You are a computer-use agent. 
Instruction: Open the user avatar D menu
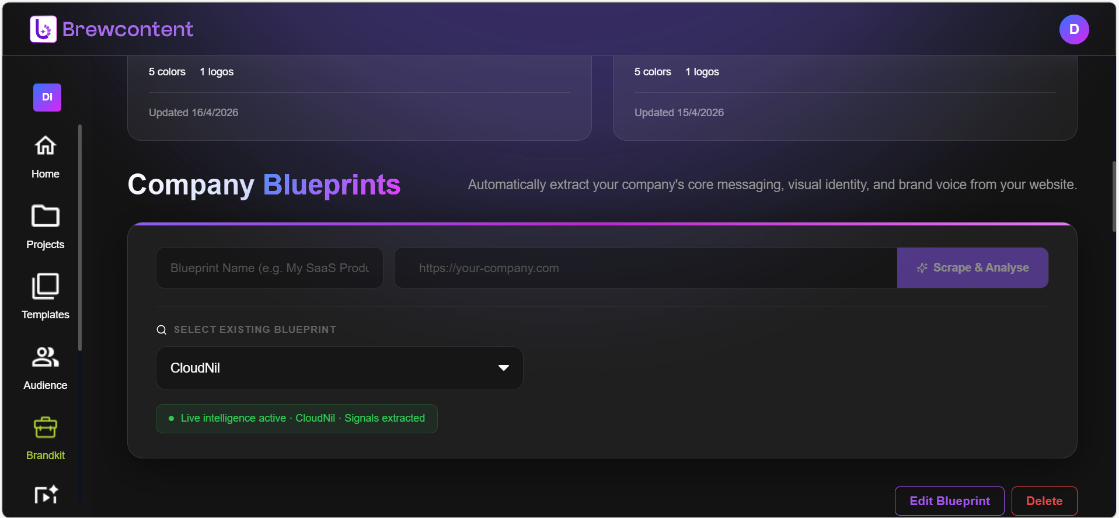tap(1074, 29)
